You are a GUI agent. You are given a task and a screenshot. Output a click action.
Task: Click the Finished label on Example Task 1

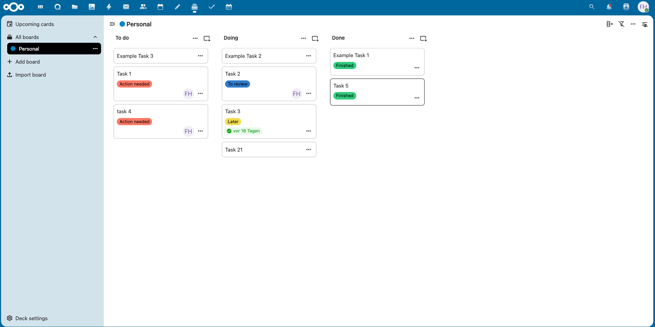pos(345,65)
